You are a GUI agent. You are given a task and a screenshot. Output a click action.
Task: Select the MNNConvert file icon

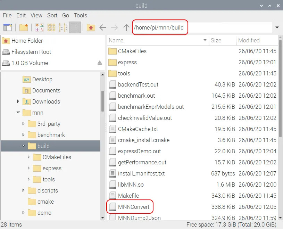click(112, 207)
